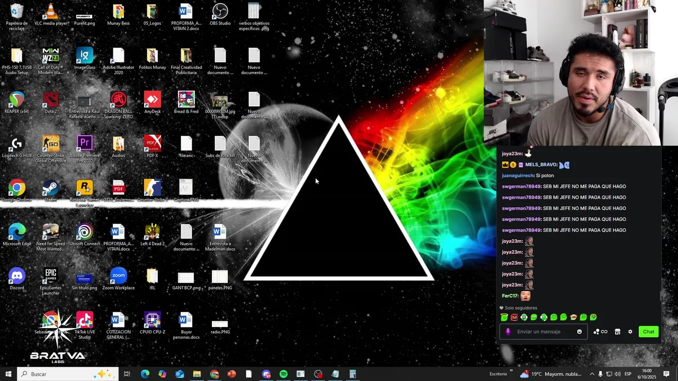
Task: Click the Windows Start button
Action: pos(8,374)
